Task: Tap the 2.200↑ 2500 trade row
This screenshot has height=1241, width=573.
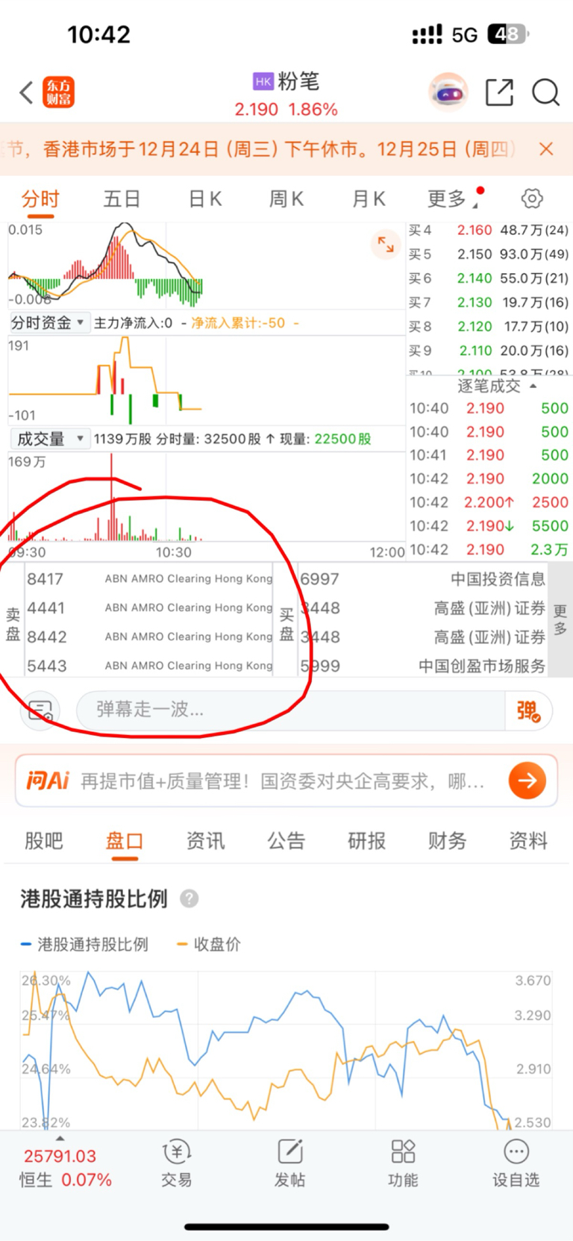Action: click(x=489, y=502)
